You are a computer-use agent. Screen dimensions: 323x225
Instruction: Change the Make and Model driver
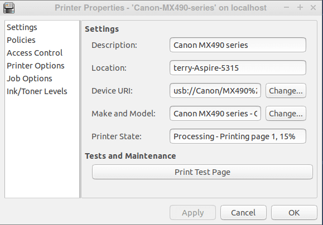tap(286, 113)
